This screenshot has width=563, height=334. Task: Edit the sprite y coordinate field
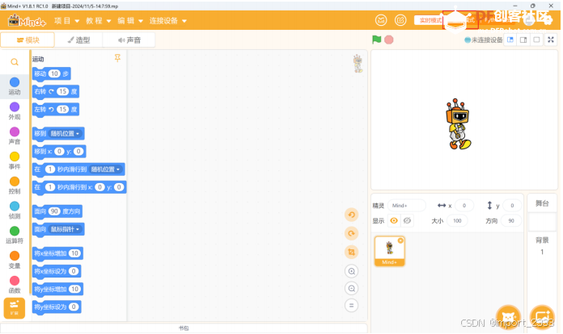[x=512, y=205]
